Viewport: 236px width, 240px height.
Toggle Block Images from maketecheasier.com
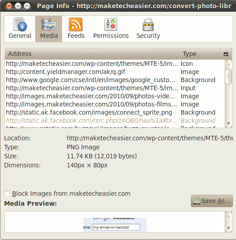(7, 194)
